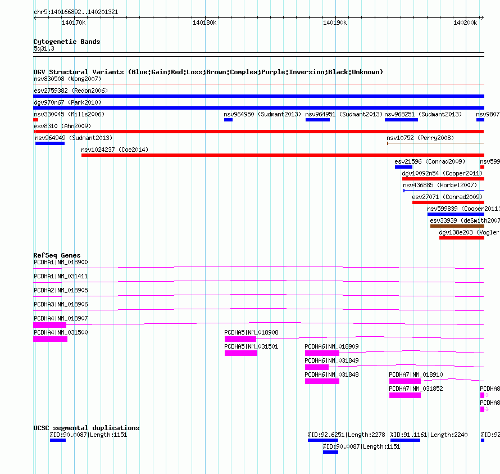This screenshot has width=500, height=474.
Task: Click the PCDHA4|NM_018907 magenta exon block
Action: click(x=50, y=325)
